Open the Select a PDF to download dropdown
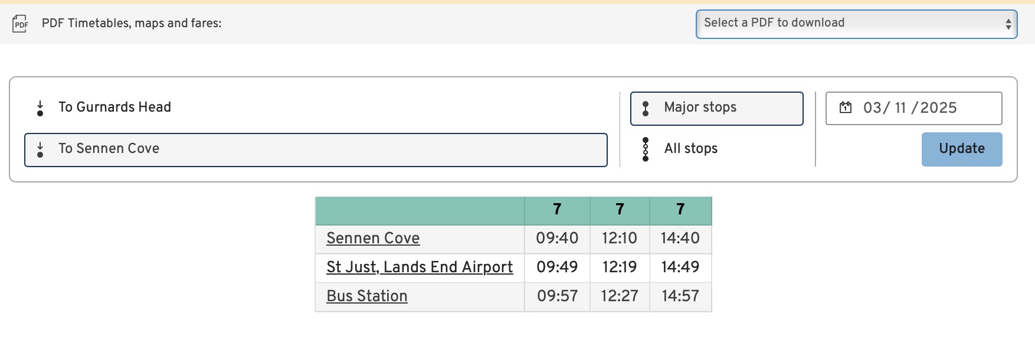The height and width of the screenshot is (352, 1035). [856, 24]
